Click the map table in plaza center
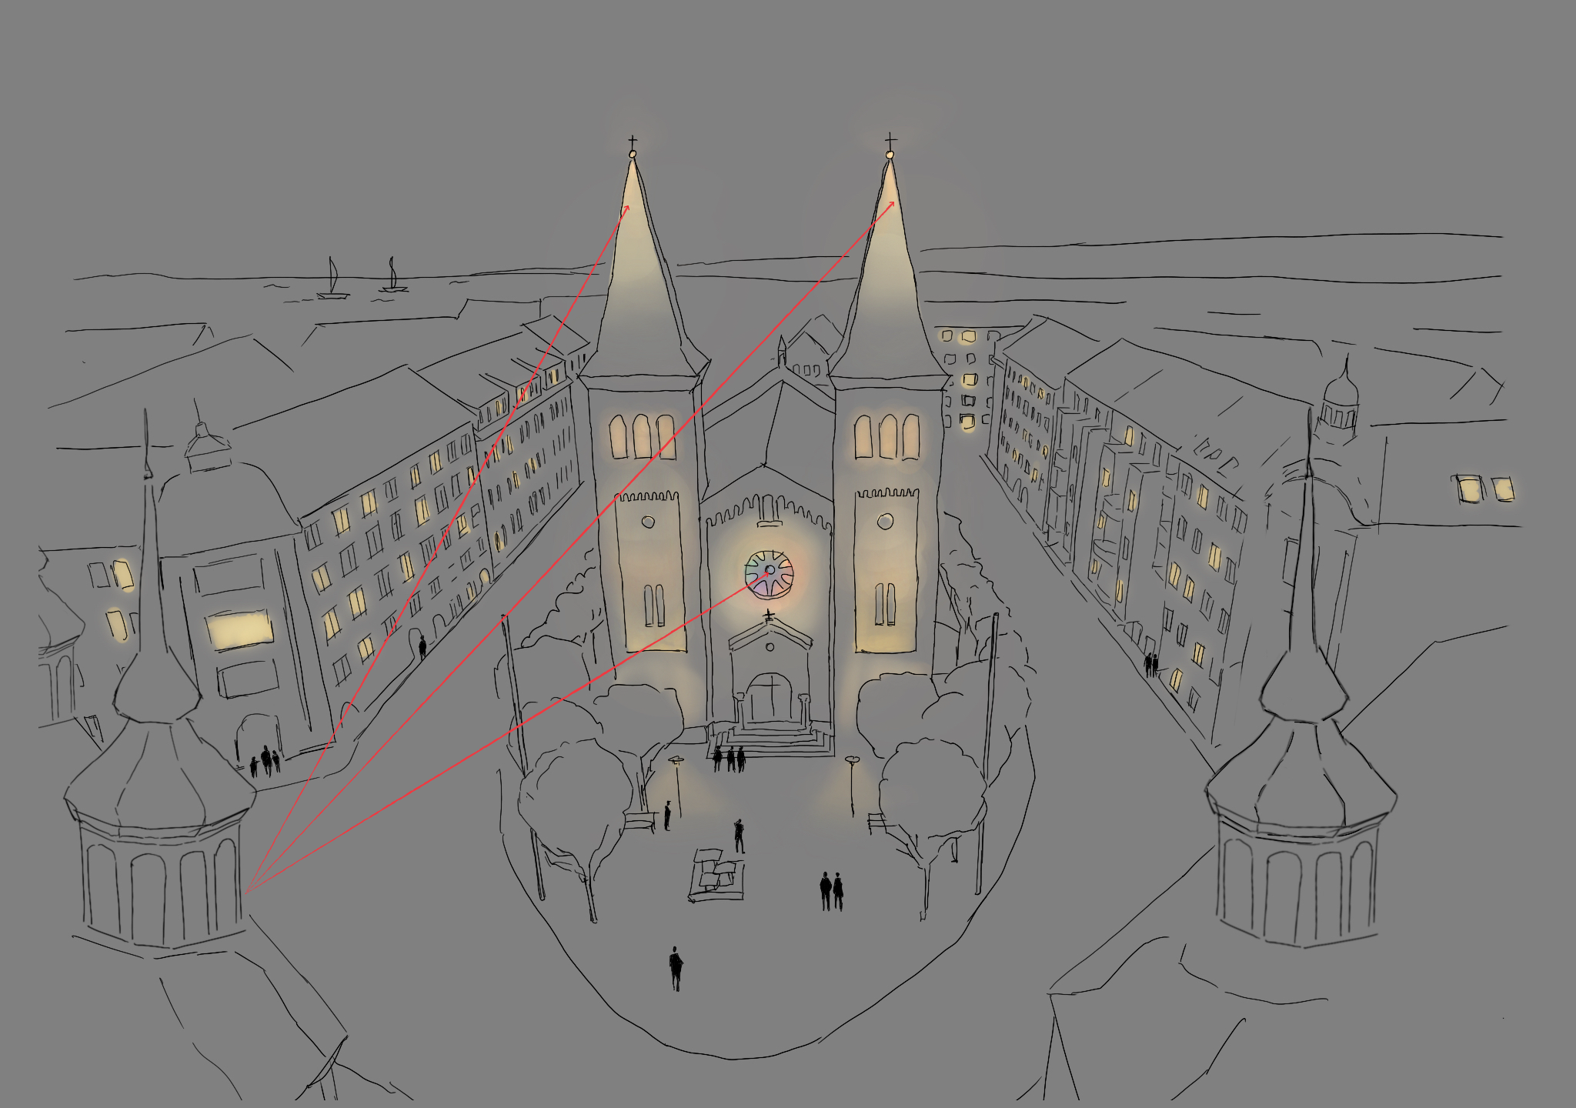The height and width of the screenshot is (1108, 1576). [x=717, y=877]
